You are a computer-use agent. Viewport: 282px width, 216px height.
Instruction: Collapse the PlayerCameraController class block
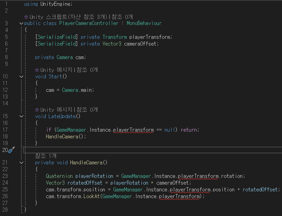(x=21, y=23)
